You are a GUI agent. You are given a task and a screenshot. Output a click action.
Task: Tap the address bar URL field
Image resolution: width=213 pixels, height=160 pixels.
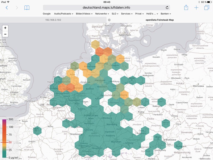pos(106,7)
